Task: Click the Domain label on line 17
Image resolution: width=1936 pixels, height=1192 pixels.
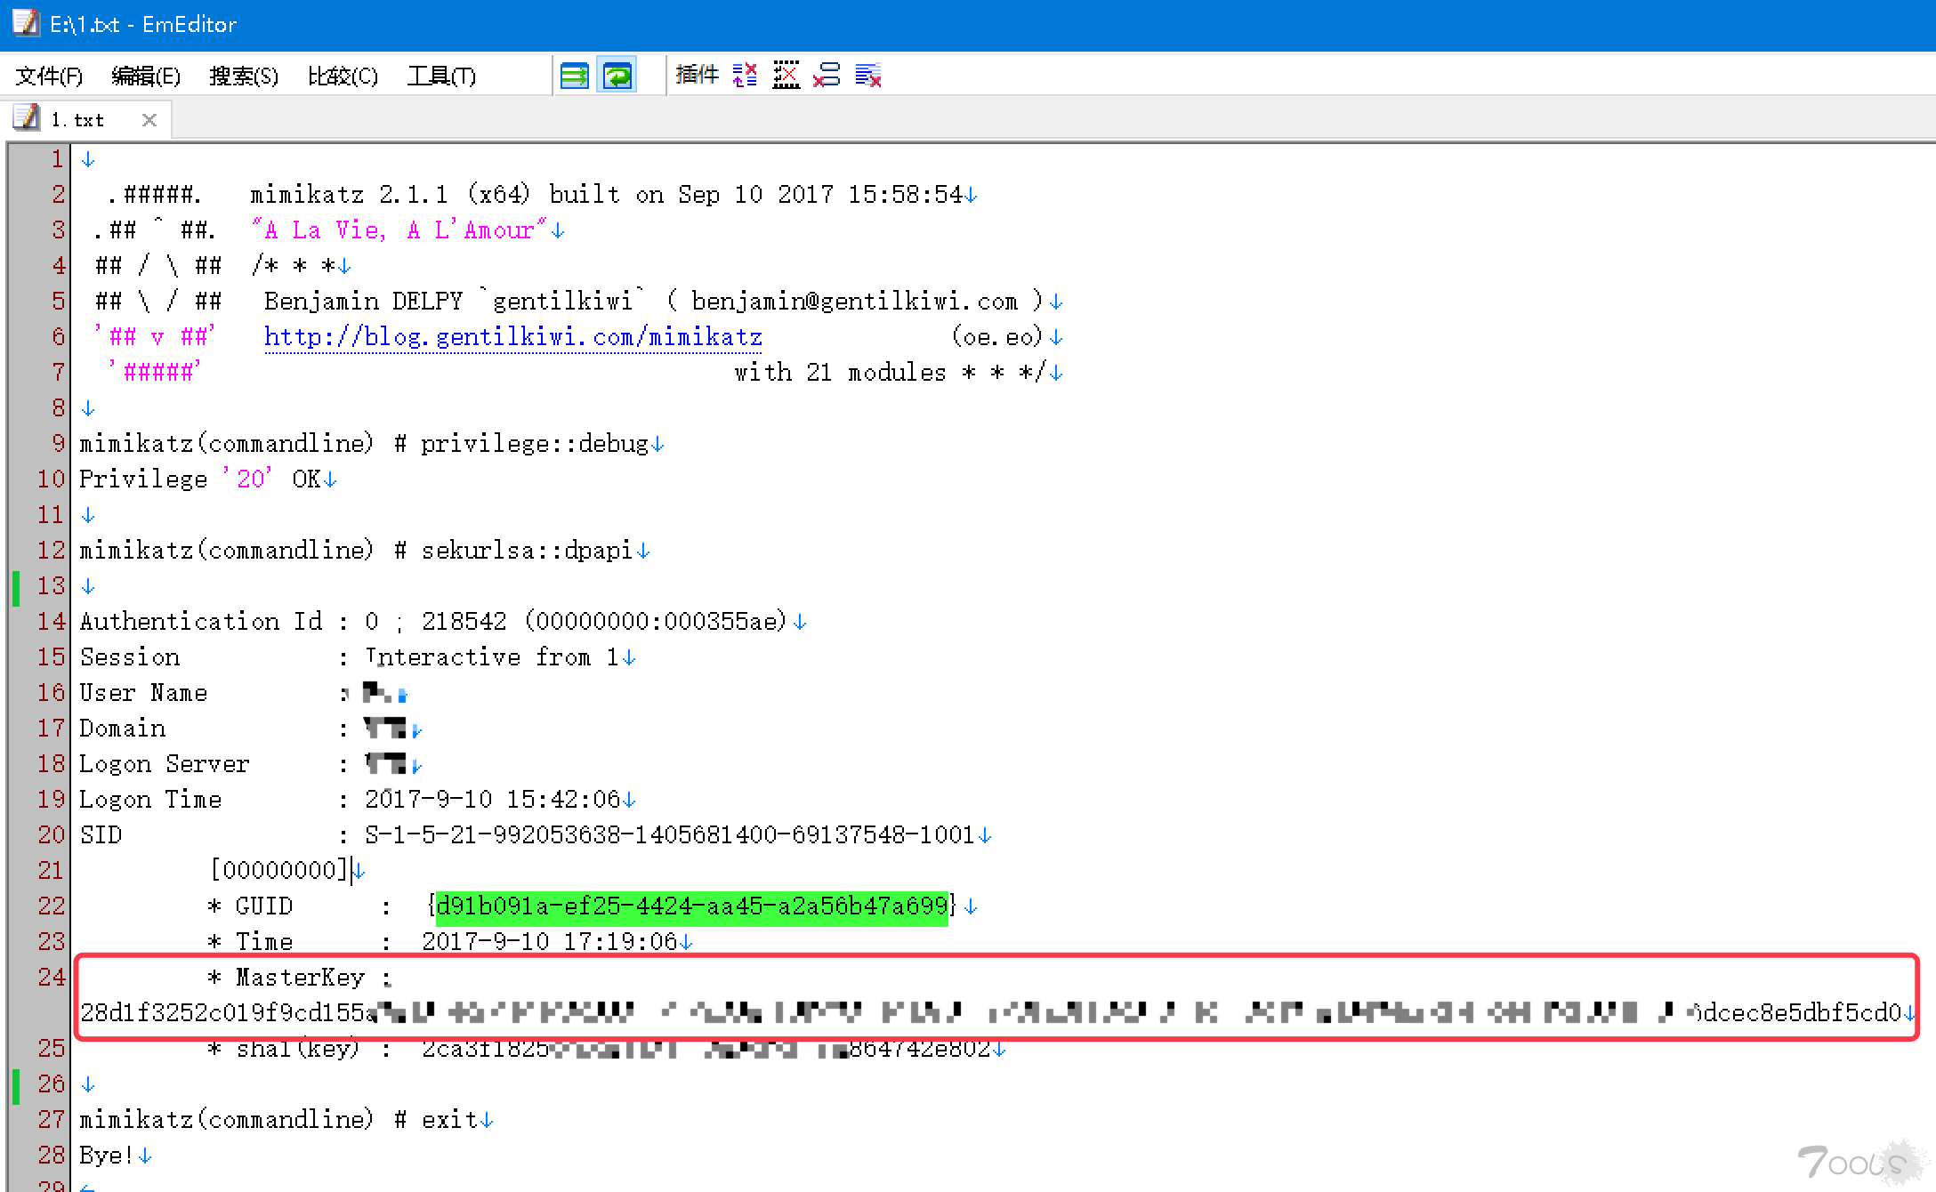Action: pos(123,729)
